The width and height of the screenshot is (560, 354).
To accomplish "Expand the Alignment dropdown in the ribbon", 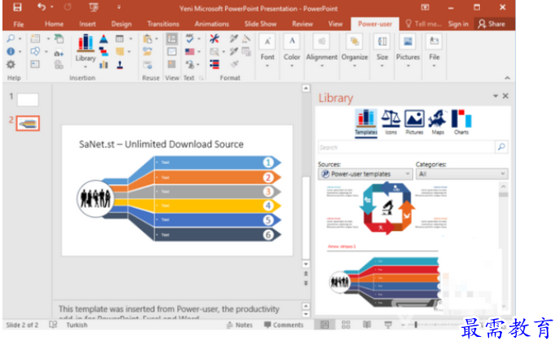I will 321,51.
